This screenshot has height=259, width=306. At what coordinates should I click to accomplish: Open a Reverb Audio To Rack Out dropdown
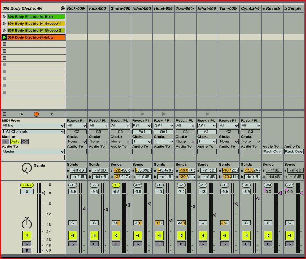pos(272,151)
